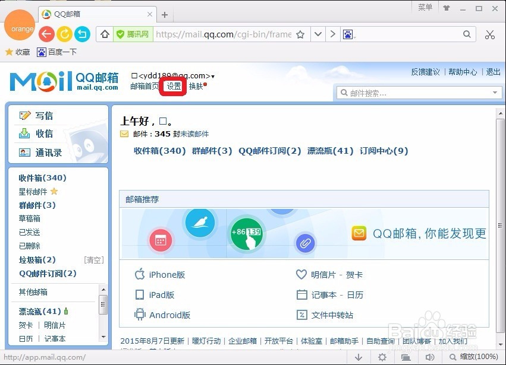Open sidebar 漂流瓶(41)
506x365 pixels.
click(x=40, y=311)
